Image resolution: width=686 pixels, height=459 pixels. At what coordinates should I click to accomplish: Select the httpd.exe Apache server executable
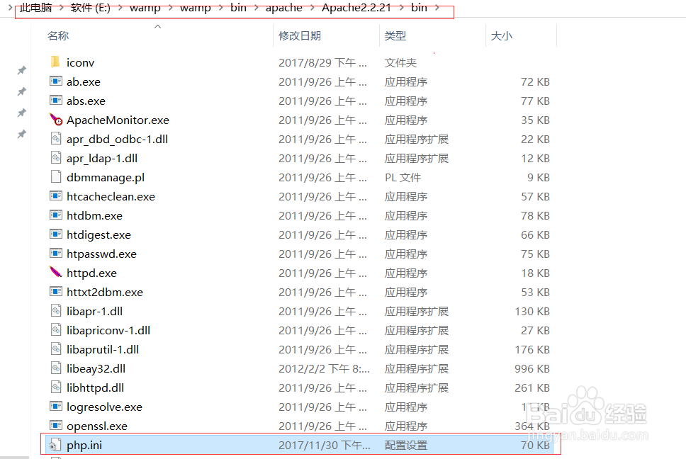coord(91,273)
